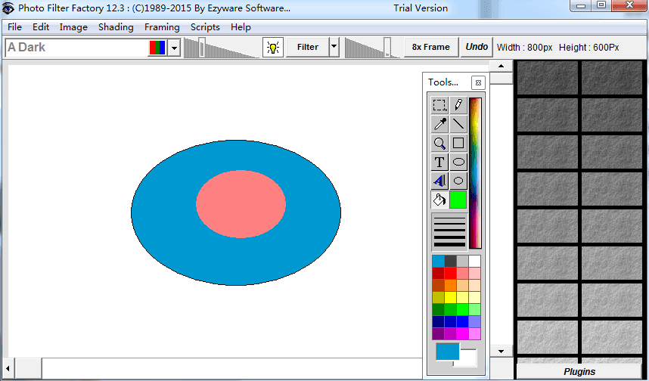The height and width of the screenshot is (381, 649).
Task: Pick the bright yellow palette swatch
Action: coord(450,297)
